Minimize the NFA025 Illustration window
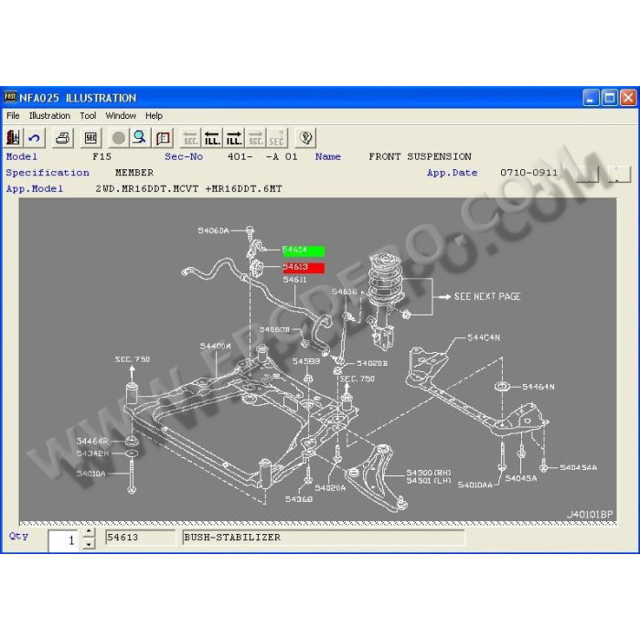The image size is (640, 640). click(591, 98)
